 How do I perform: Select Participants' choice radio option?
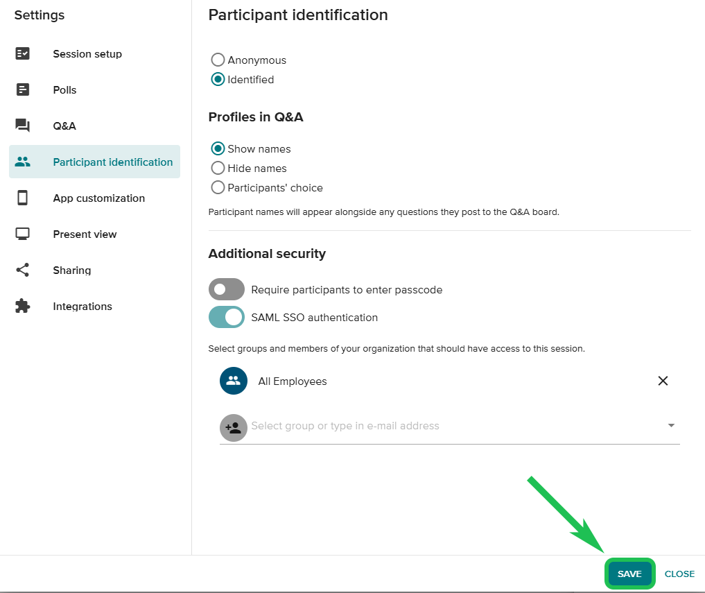coord(218,188)
